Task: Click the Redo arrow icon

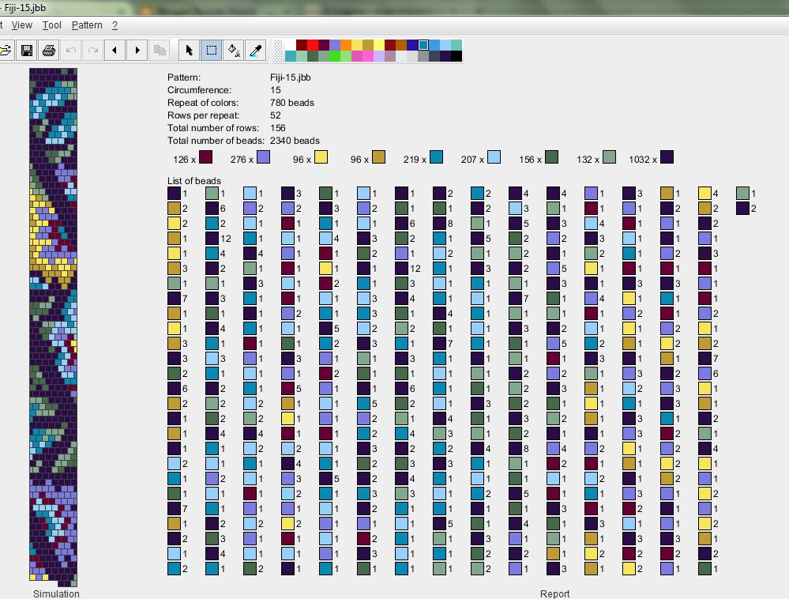Action: coord(93,51)
